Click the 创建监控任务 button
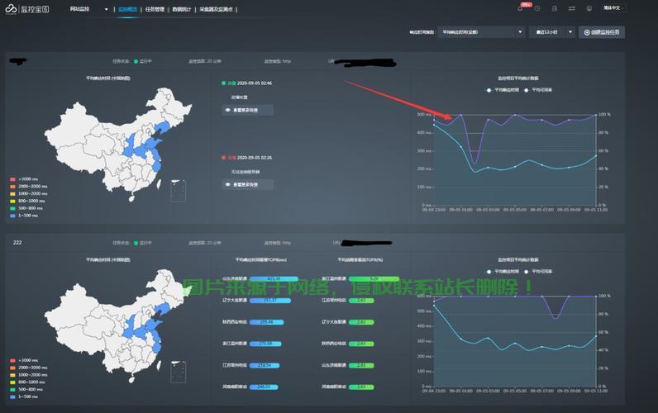This screenshot has height=413, width=658. (x=602, y=32)
